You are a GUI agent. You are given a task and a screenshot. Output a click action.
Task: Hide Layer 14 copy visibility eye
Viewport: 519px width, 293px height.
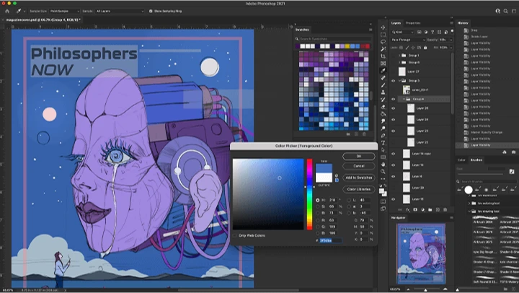(x=394, y=154)
